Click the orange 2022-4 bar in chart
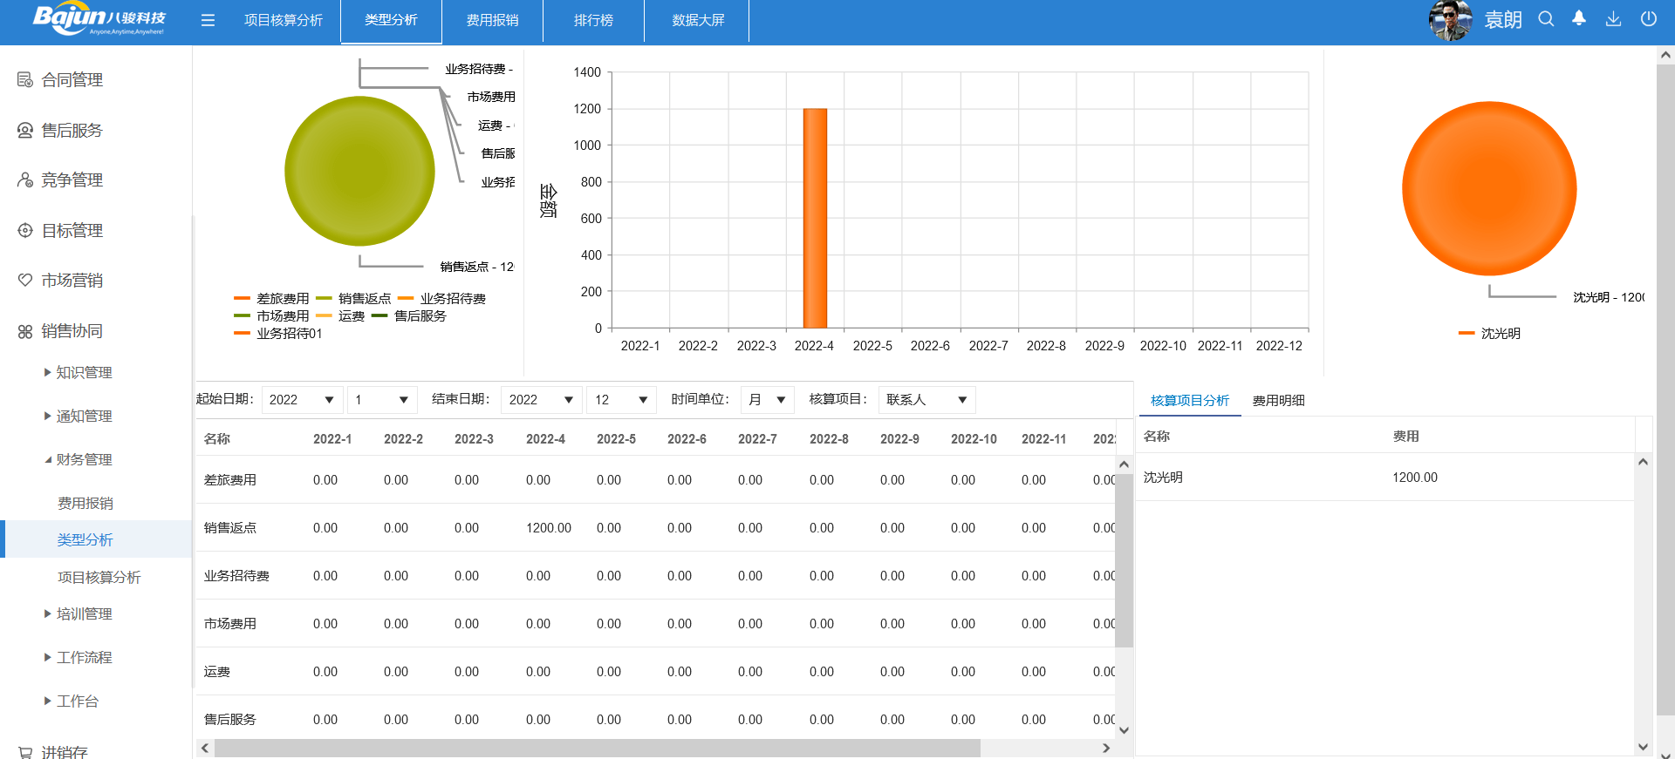1675x759 pixels. point(815,218)
